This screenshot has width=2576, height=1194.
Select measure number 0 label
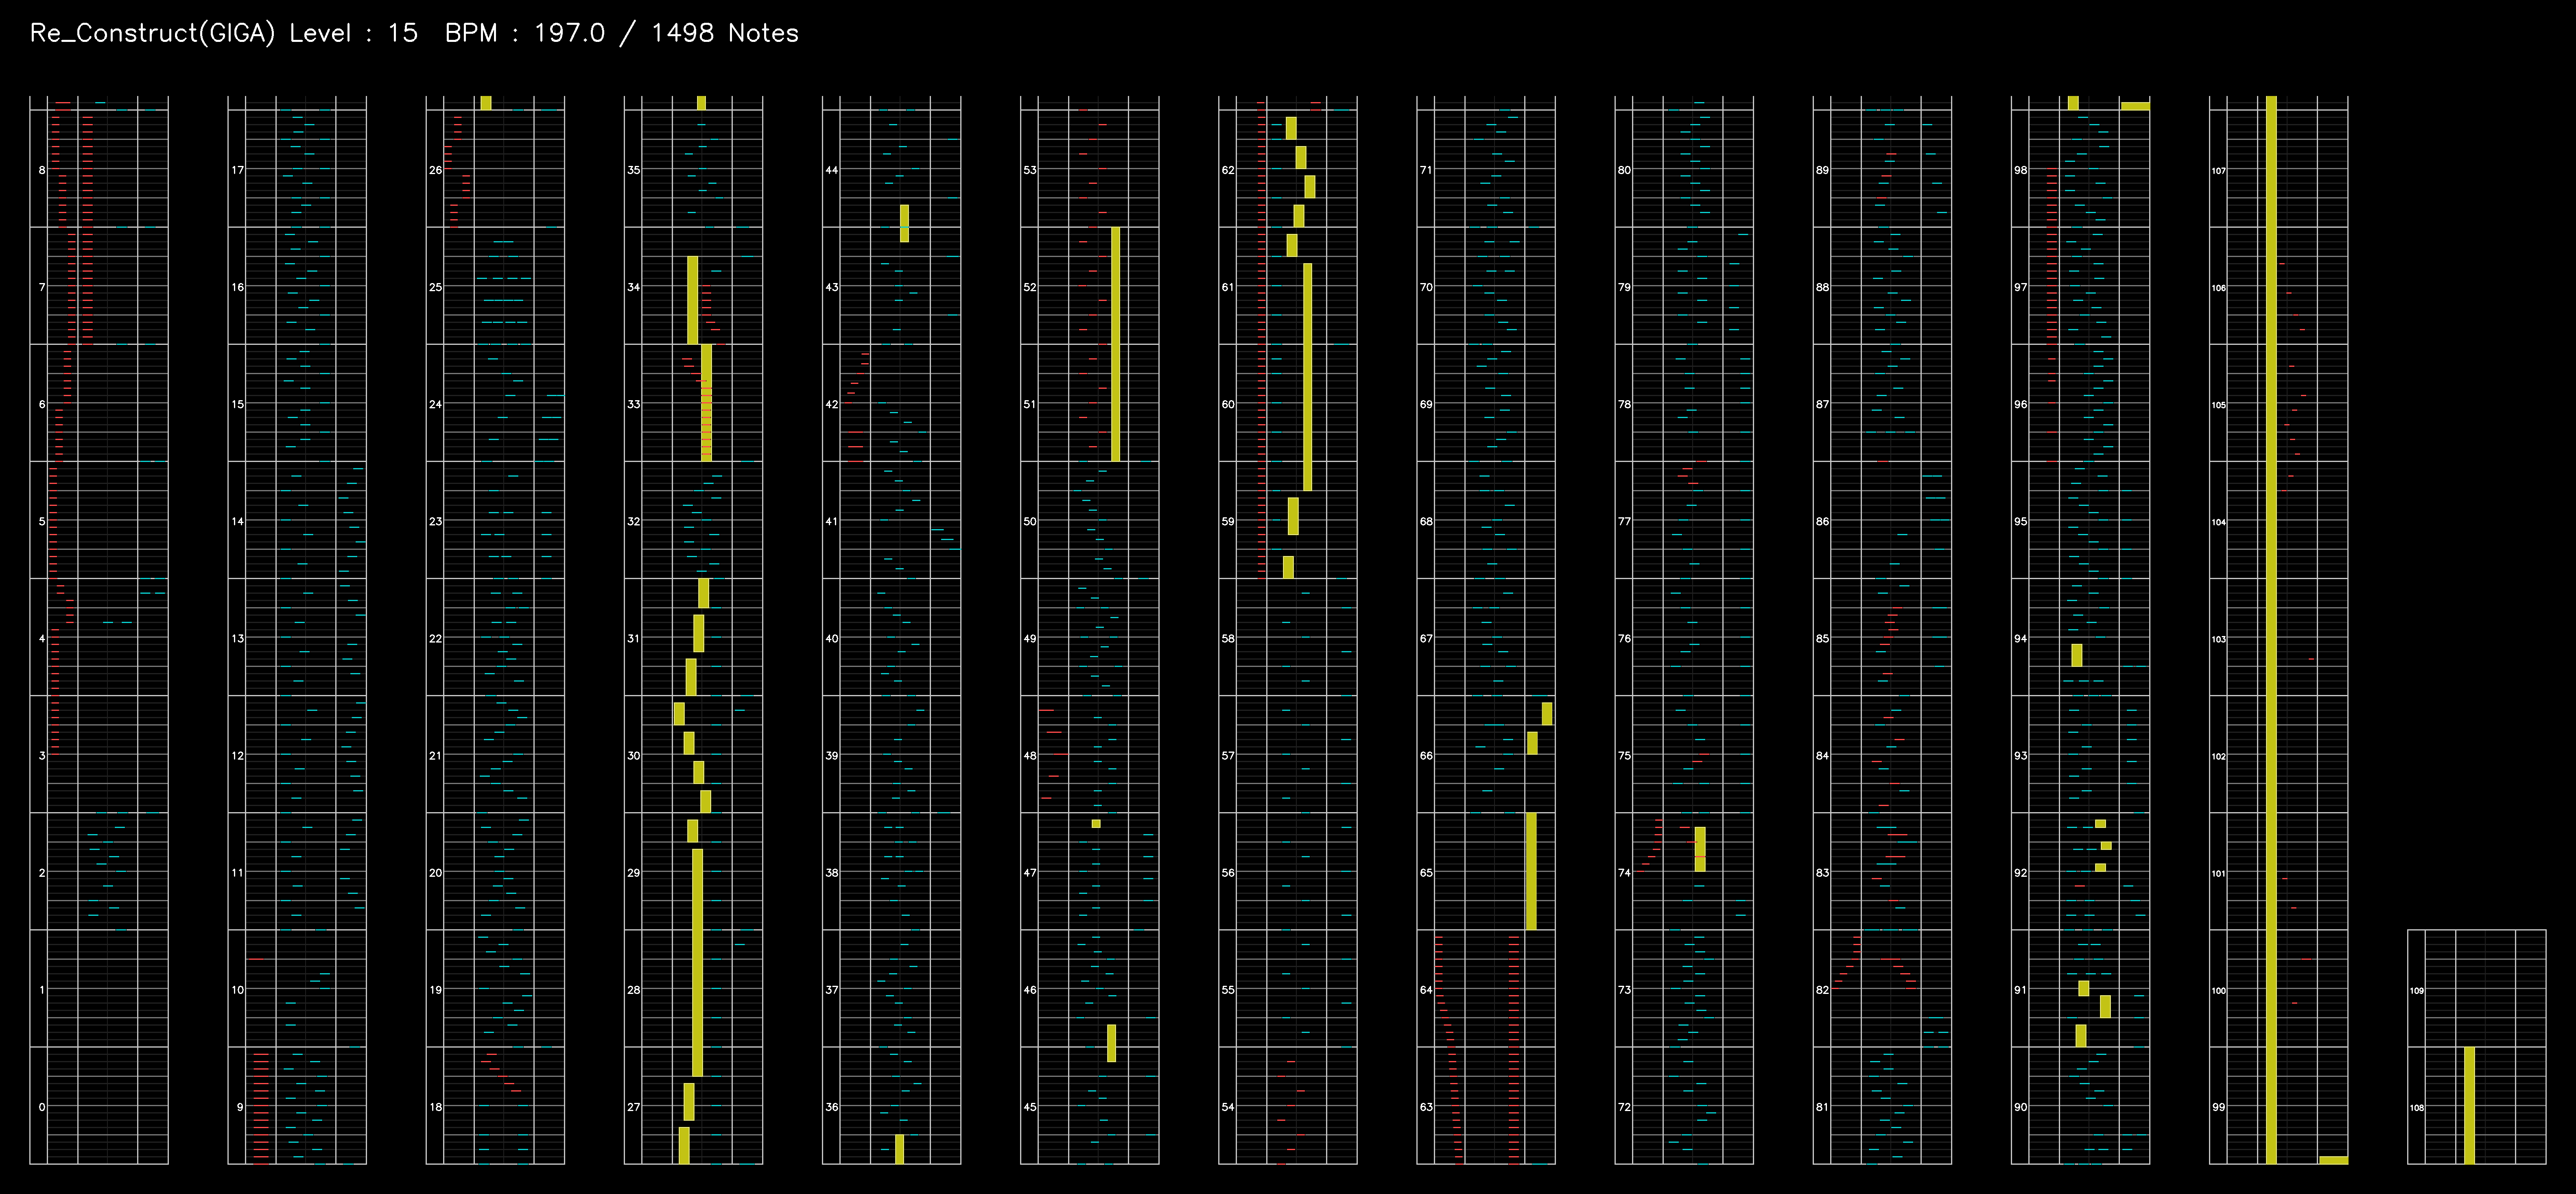pos(42,1106)
